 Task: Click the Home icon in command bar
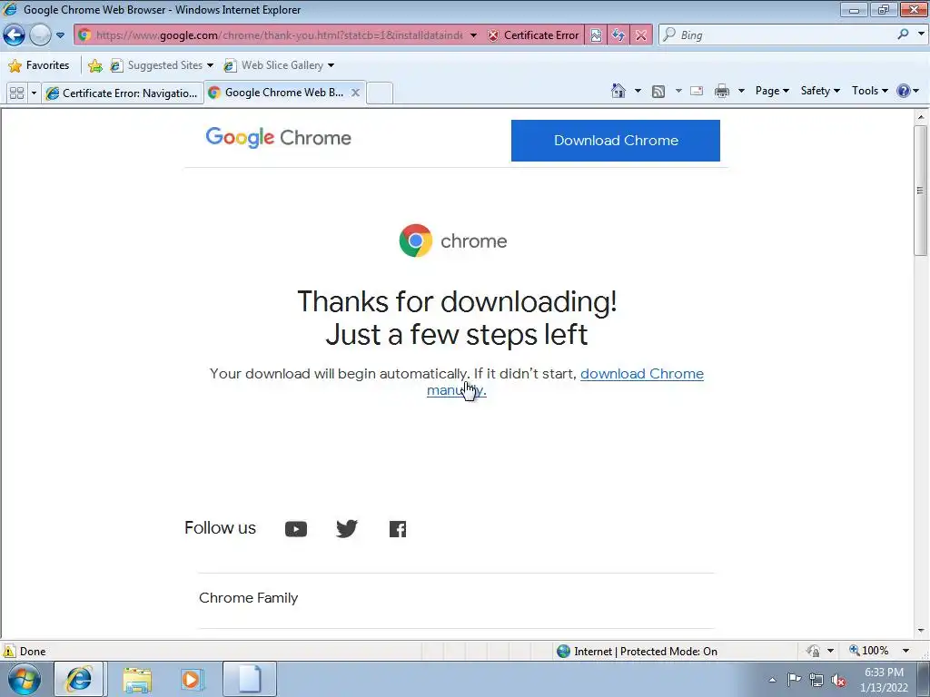618,91
